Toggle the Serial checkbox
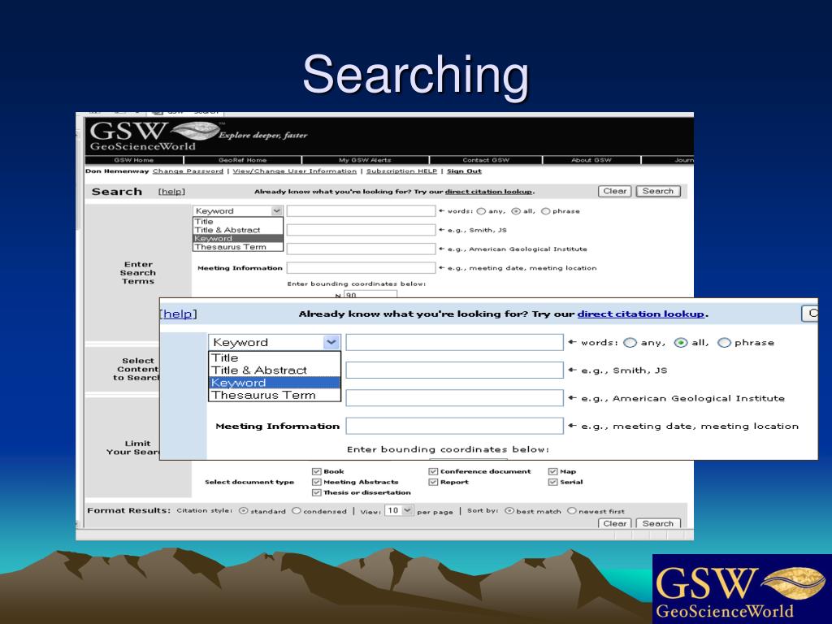The image size is (832, 624). click(552, 482)
